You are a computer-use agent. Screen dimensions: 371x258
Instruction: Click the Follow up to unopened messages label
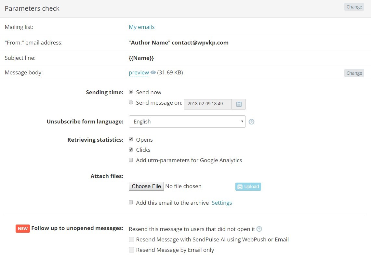tap(77, 228)
